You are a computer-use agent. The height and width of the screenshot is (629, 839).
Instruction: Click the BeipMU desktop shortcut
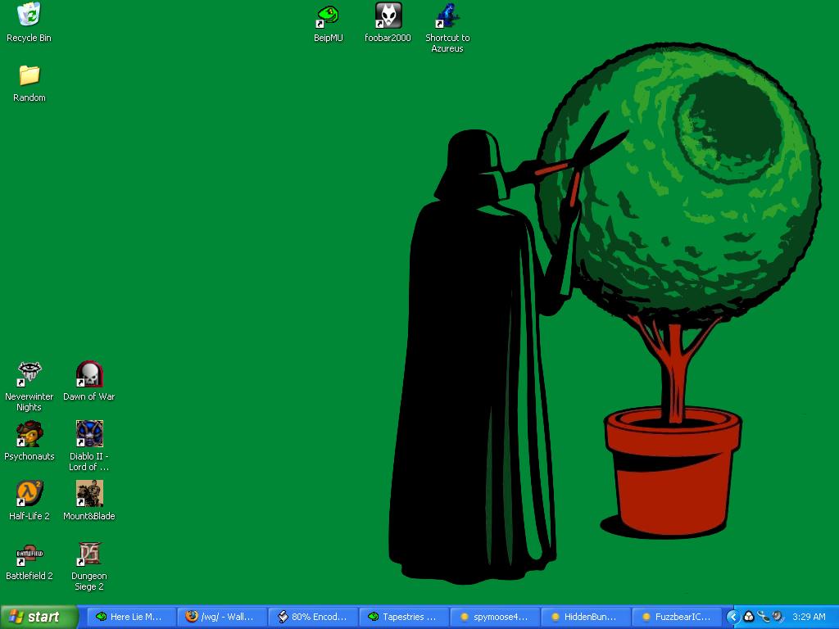coord(328,23)
